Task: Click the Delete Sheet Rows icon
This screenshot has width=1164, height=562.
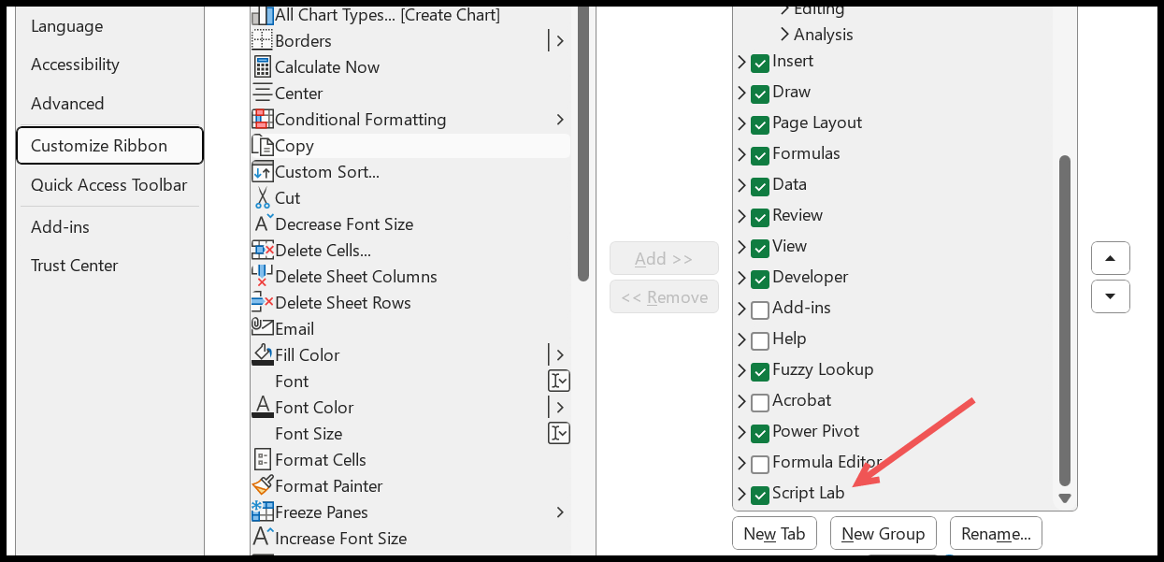Action: tap(262, 303)
